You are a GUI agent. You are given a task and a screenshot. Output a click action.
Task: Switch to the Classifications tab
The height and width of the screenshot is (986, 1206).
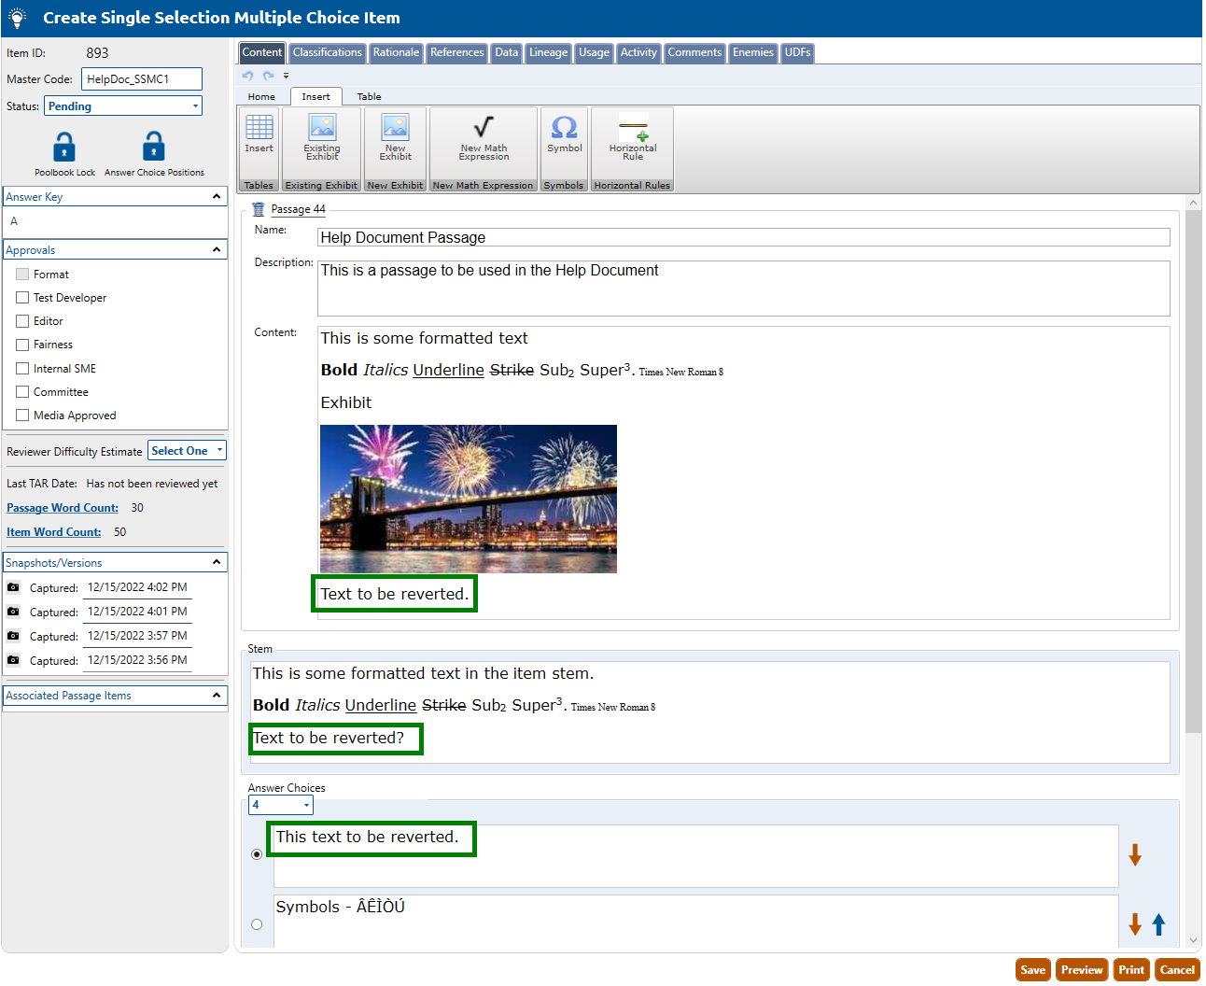pos(327,53)
